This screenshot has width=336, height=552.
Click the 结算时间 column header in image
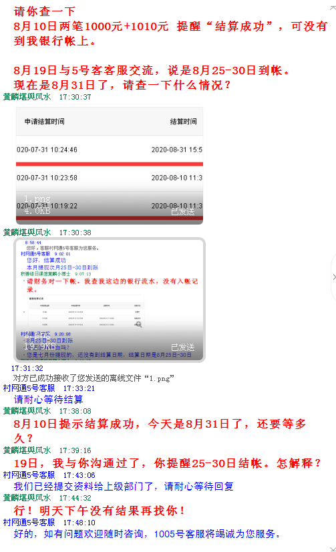click(183, 122)
